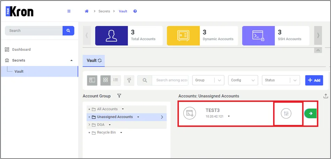The height and width of the screenshot is (159, 331).
Task: Open the help question mark icon
Action: pos(135,11)
